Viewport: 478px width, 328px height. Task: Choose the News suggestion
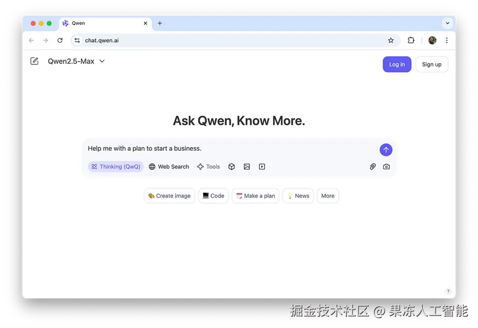pyautogui.click(x=298, y=196)
